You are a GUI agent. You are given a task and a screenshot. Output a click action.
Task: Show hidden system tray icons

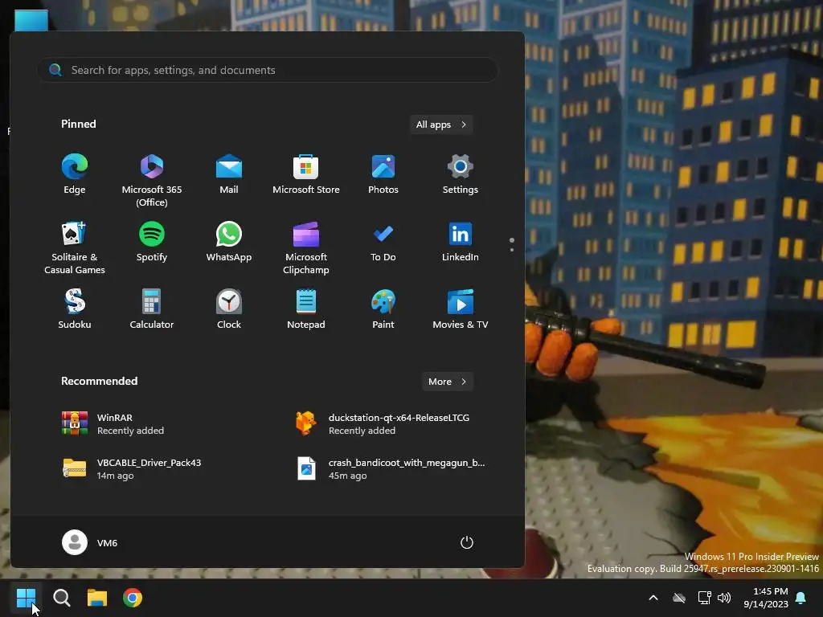coord(653,598)
